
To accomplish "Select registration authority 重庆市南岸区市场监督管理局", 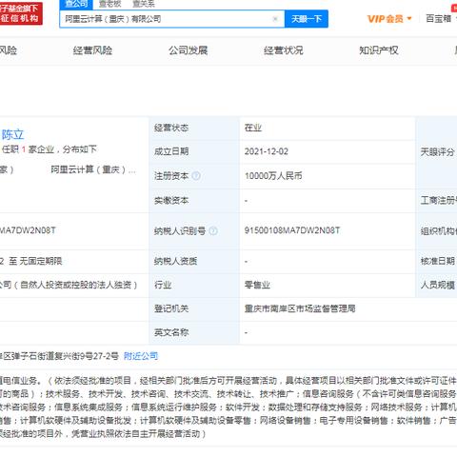I will tap(300, 308).
